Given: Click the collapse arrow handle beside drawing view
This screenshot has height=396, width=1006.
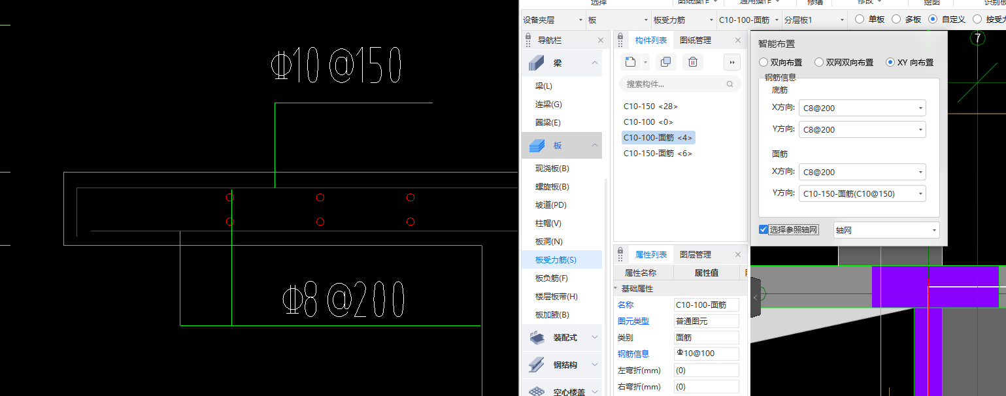Looking at the screenshot, I should pyautogui.click(x=756, y=297).
